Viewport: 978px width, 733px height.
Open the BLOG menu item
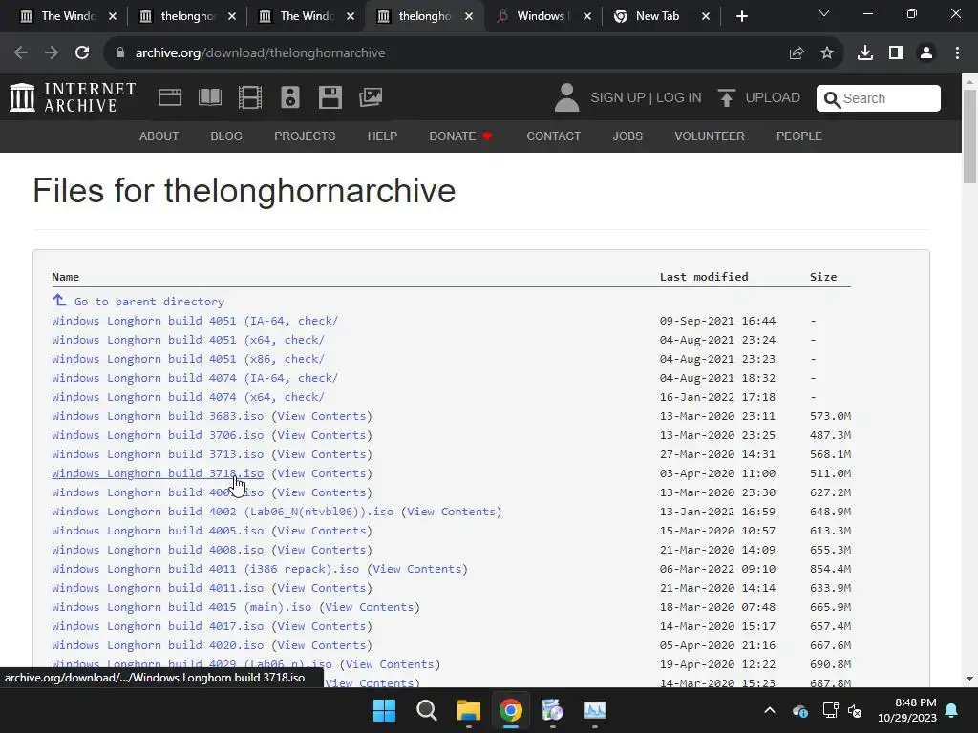(x=226, y=136)
